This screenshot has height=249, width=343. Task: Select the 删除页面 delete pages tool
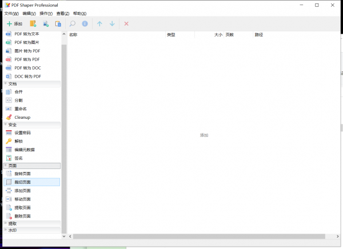[x=32, y=216]
